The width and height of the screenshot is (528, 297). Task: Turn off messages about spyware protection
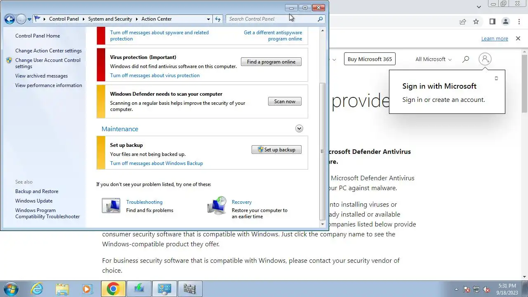(159, 35)
